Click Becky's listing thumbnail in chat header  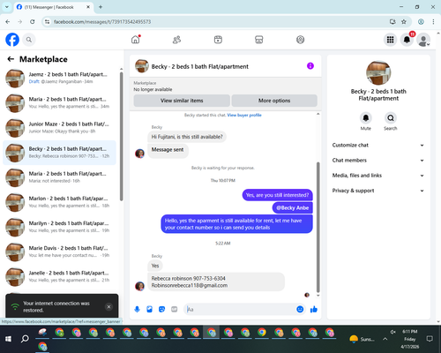[x=142, y=66]
